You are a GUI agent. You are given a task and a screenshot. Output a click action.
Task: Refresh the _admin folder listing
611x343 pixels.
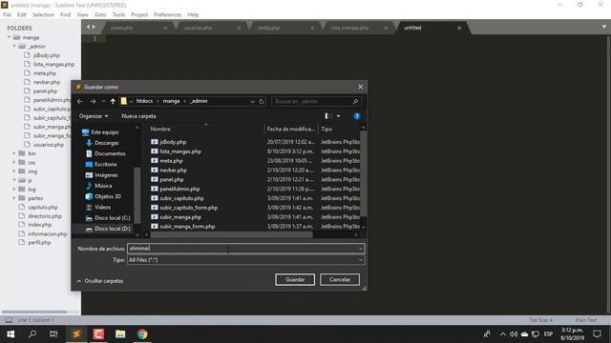[262, 102]
